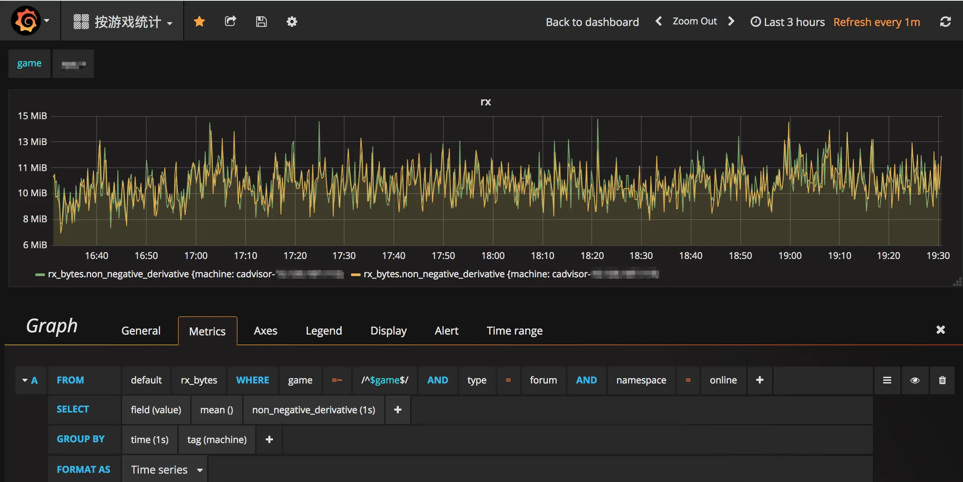Add a new WHERE condition with plus
The width and height of the screenshot is (963, 482).
759,380
